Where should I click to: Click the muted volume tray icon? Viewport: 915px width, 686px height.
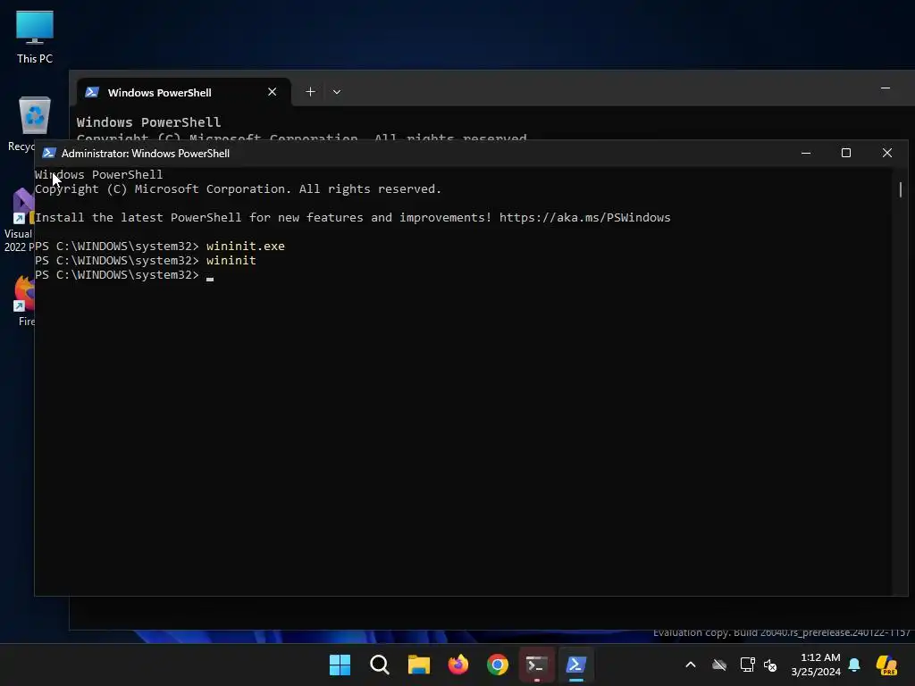coord(770,665)
